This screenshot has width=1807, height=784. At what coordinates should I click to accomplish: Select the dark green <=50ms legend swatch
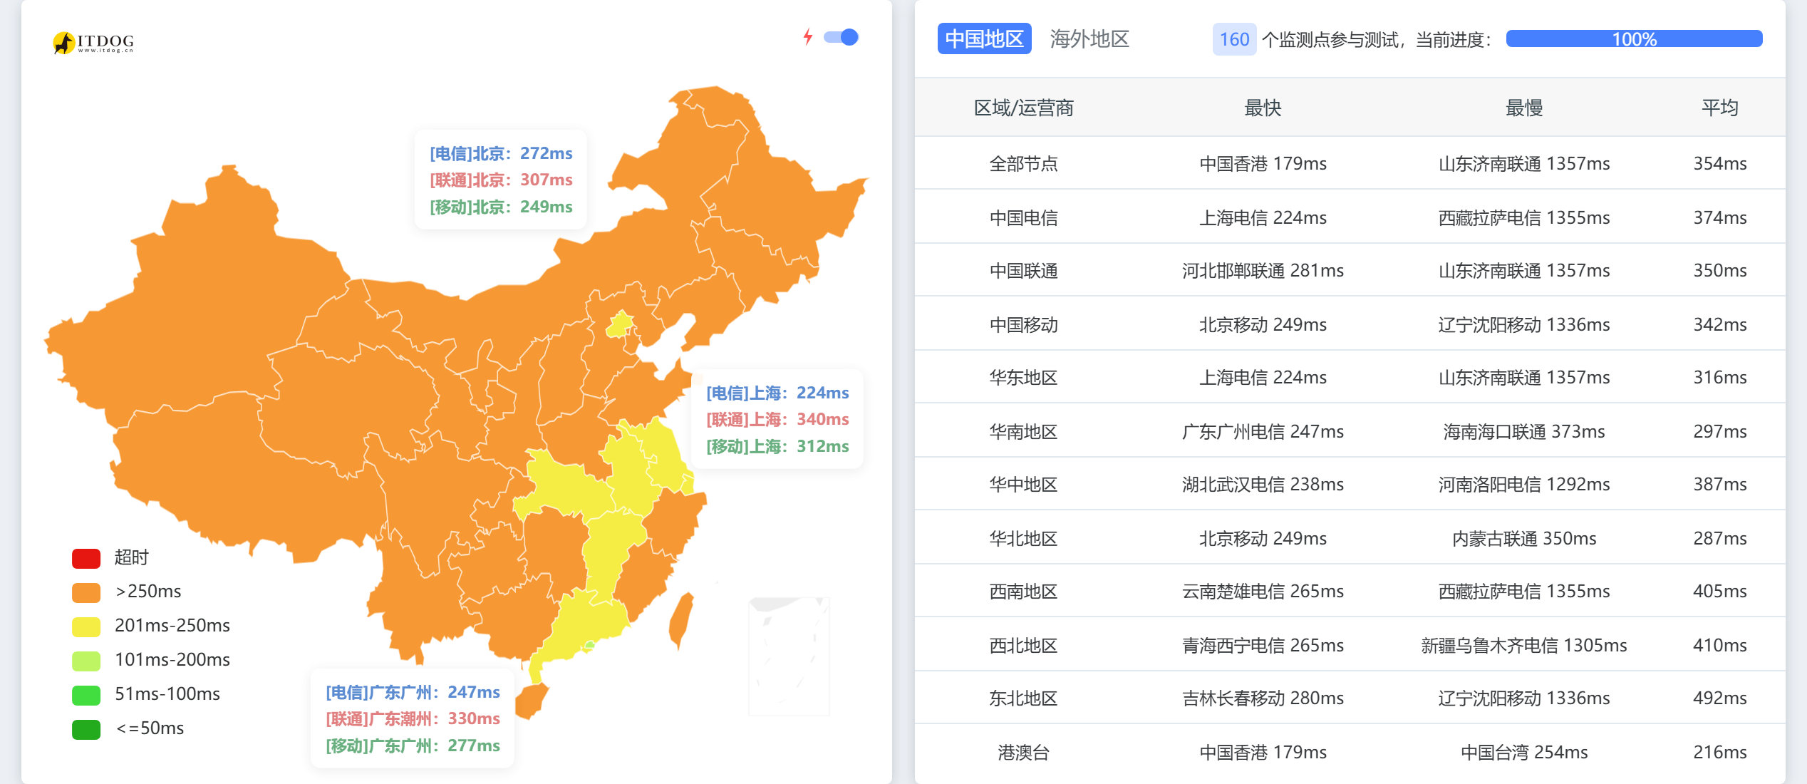click(x=86, y=729)
